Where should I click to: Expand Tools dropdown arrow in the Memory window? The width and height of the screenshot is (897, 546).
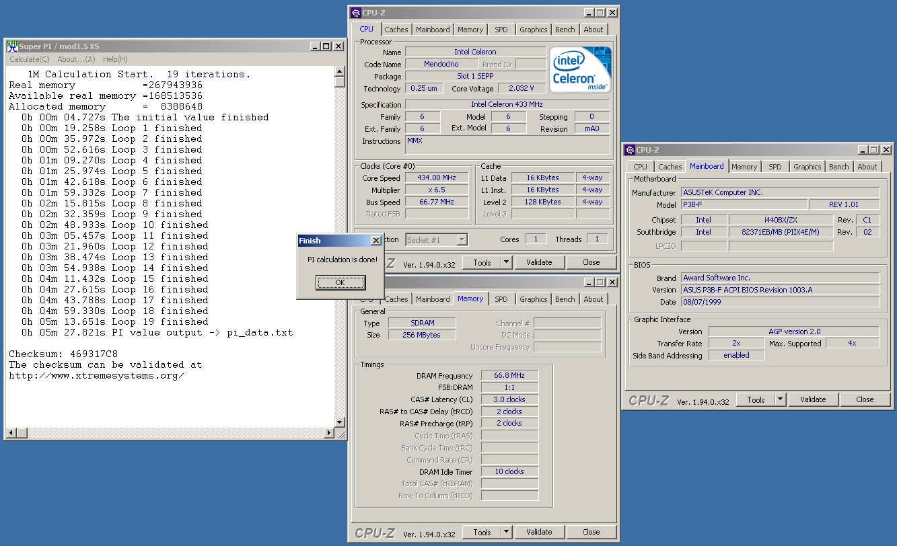coord(506,532)
